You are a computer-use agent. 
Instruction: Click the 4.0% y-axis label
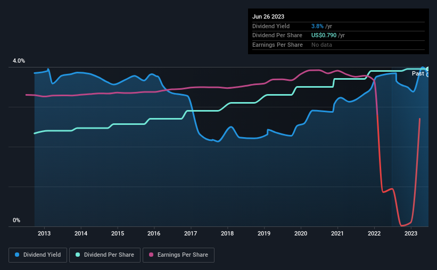coord(19,61)
